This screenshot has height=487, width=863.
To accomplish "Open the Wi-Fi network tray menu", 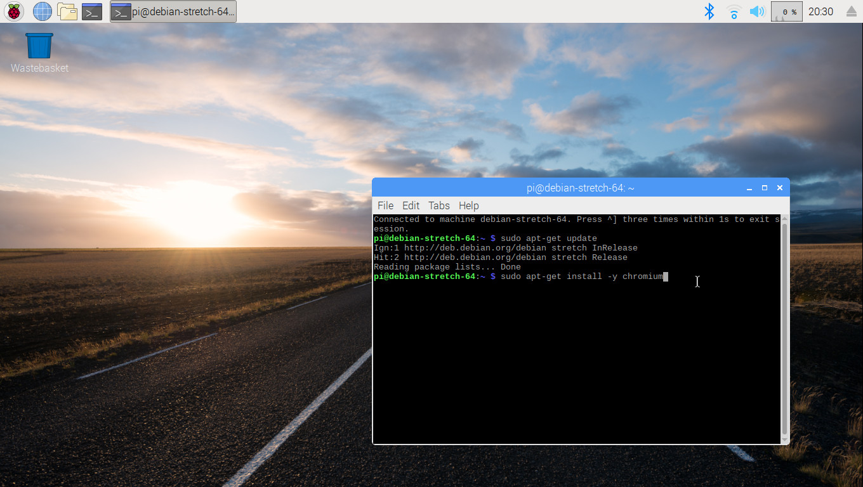I will click(x=734, y=11).
